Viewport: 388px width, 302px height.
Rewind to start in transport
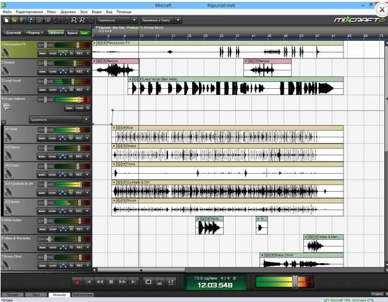pyautogui.click(x=88, y=282)
